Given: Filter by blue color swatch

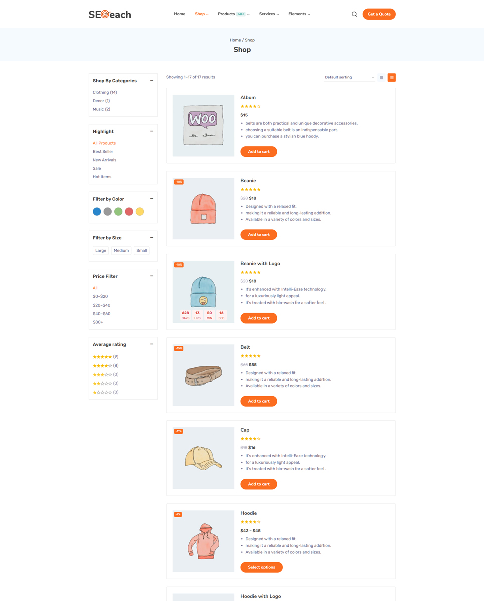Looking at the screenshot, I should click(x=97, y=212).
